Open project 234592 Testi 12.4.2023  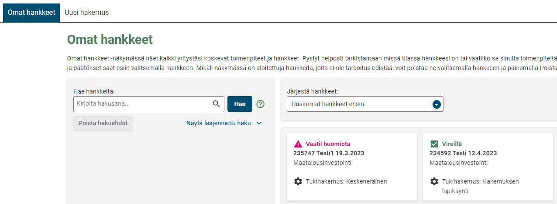(463, 153)
